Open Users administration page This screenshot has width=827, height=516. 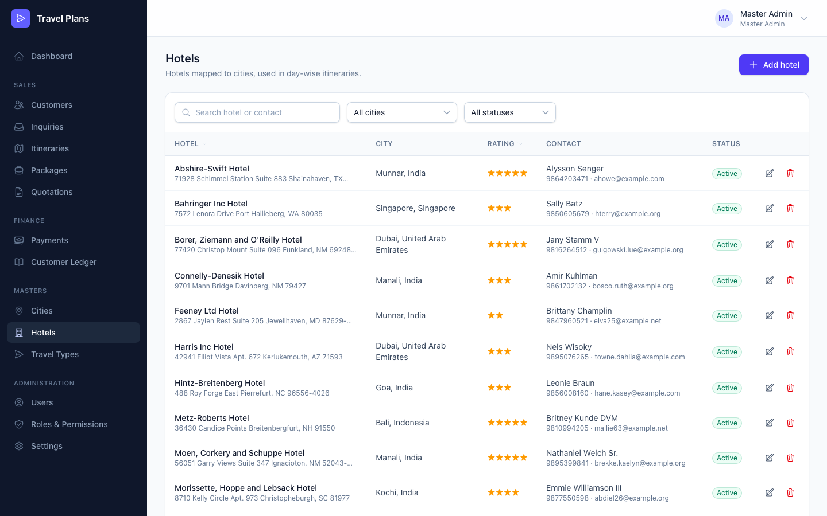click(74, 402)
